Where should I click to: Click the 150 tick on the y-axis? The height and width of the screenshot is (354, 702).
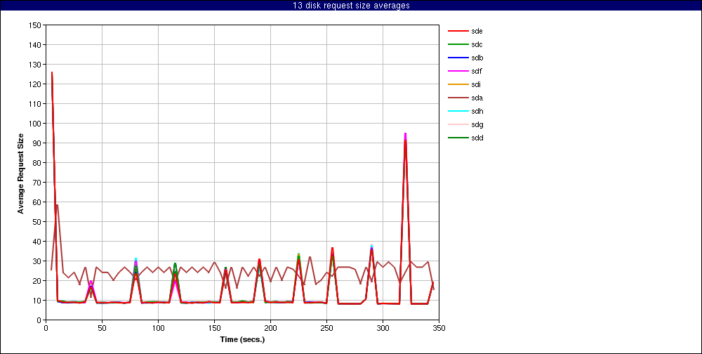click(x=35, y=25)
